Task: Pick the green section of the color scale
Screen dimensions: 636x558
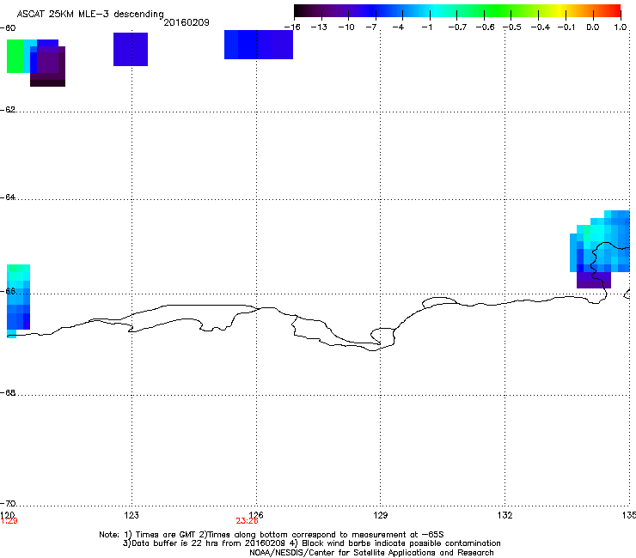Action: click(x=498, y=11)
